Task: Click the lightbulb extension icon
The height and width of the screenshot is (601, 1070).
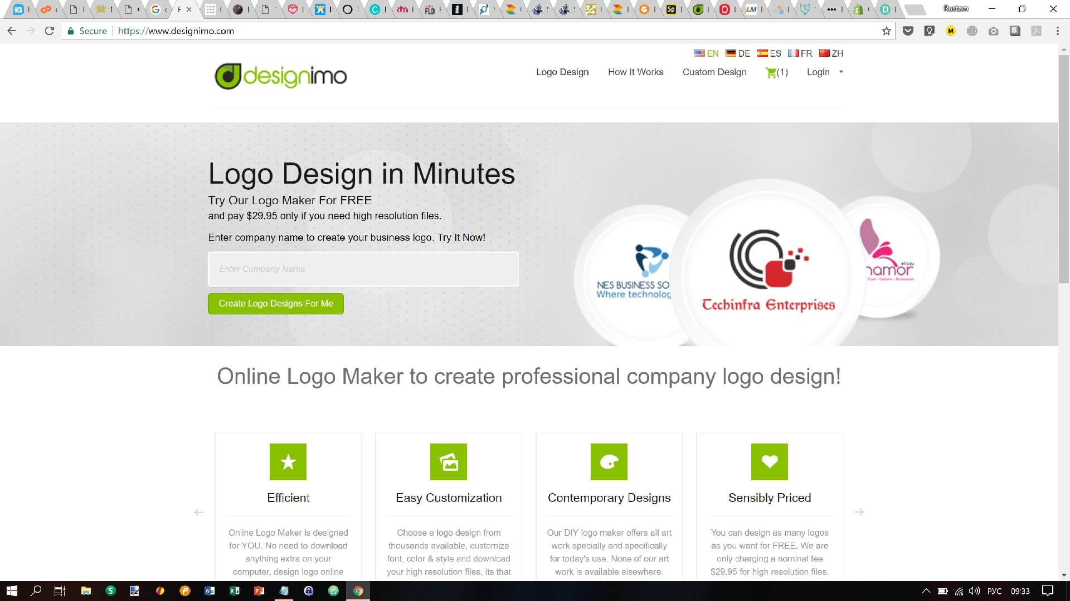Action: 929,31
